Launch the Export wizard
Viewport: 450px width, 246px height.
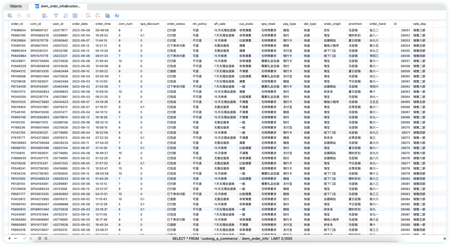98,16
